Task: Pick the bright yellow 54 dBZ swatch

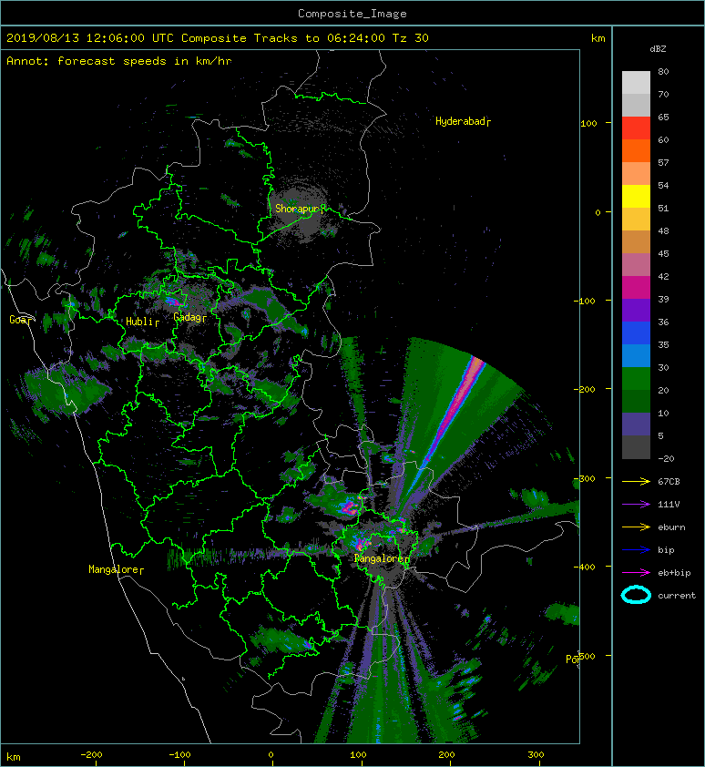Action: (x=636, y=196)
